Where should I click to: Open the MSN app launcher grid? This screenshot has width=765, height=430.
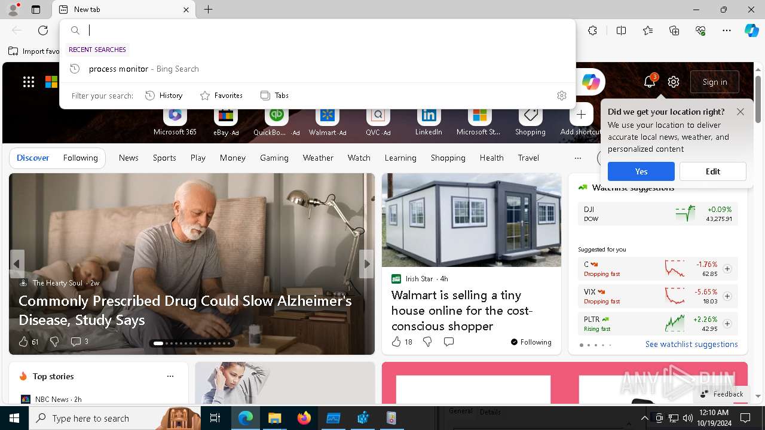(29, 82)
